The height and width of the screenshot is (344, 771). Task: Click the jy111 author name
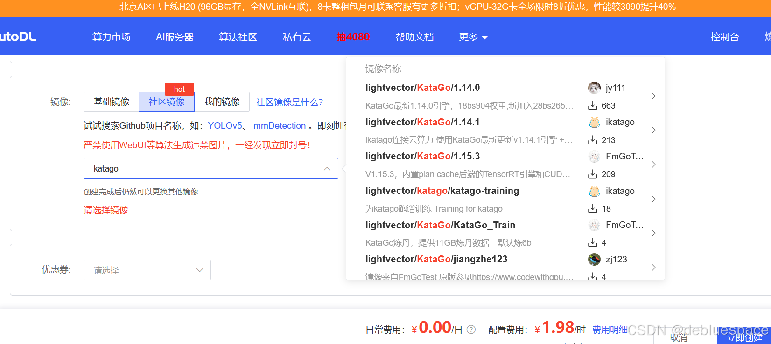[x=615, y=88]
